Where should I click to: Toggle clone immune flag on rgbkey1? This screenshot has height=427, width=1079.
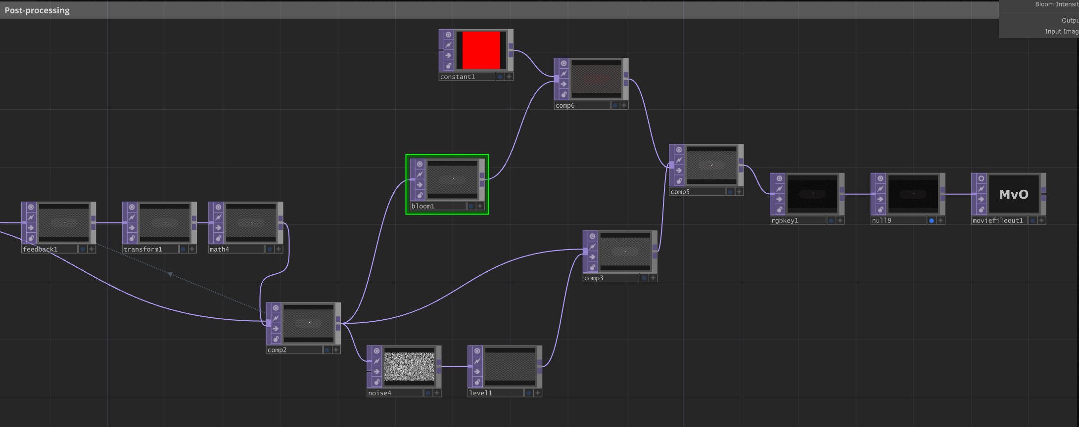click(779, 189)
